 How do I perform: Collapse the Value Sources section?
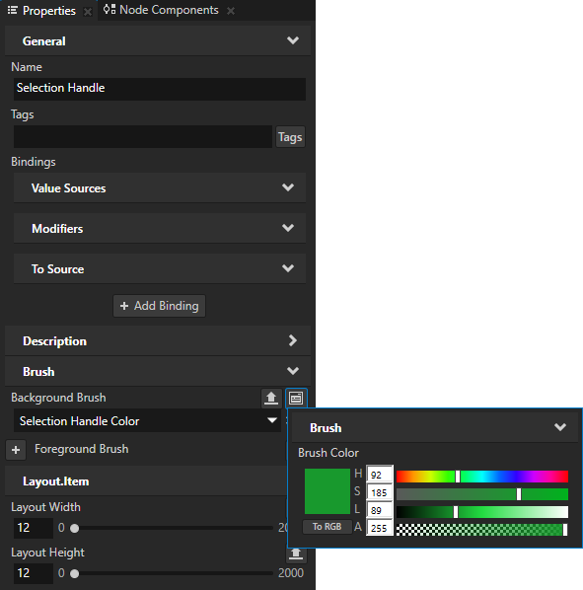(288, 187)
